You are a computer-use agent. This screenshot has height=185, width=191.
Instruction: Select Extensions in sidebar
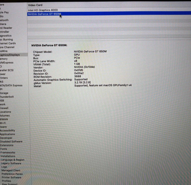point(7,145)
